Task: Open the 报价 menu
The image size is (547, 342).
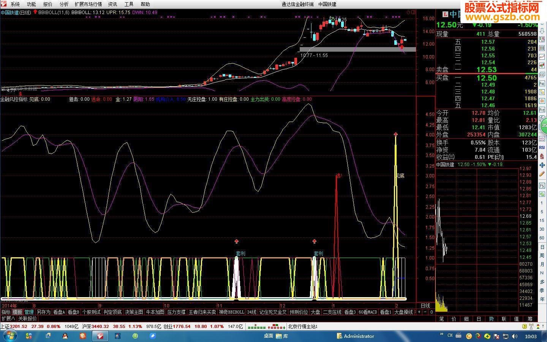Action: tap(48, 4)
